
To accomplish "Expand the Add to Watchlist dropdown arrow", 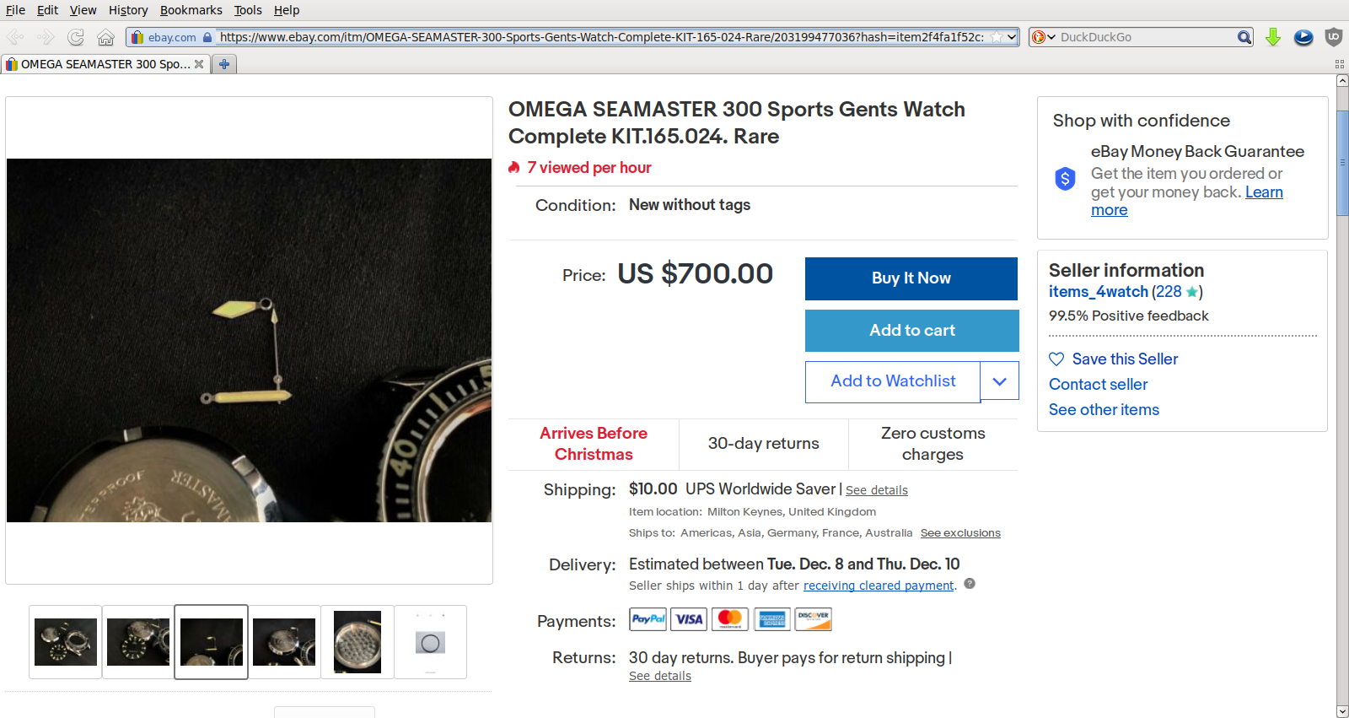I will (x=999, y=381).
